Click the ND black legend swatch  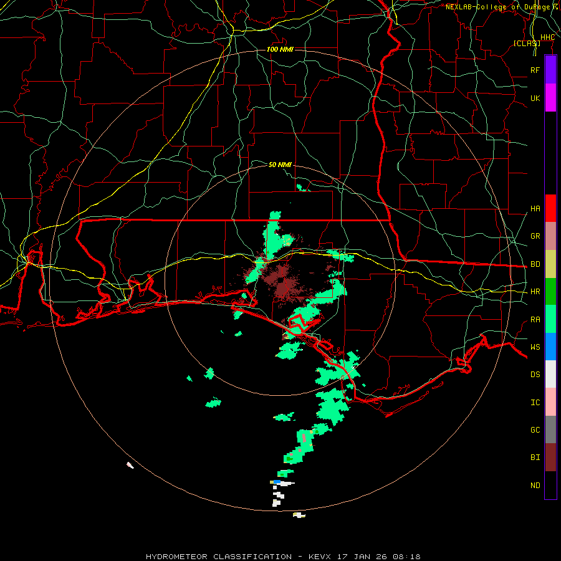tap(550, 485)
